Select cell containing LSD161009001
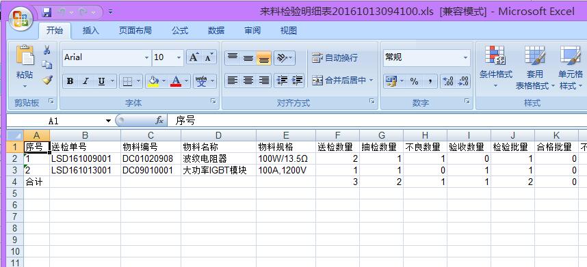 [85, 158]
